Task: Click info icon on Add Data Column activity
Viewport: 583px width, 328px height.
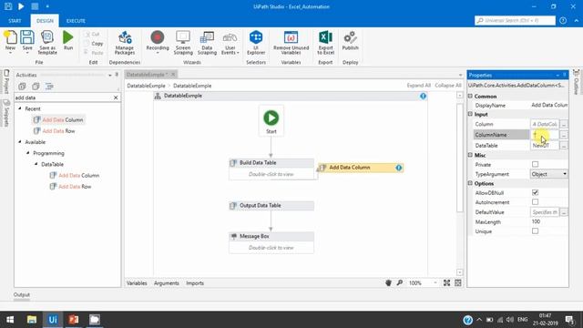Action: click(x=399, y=168)
